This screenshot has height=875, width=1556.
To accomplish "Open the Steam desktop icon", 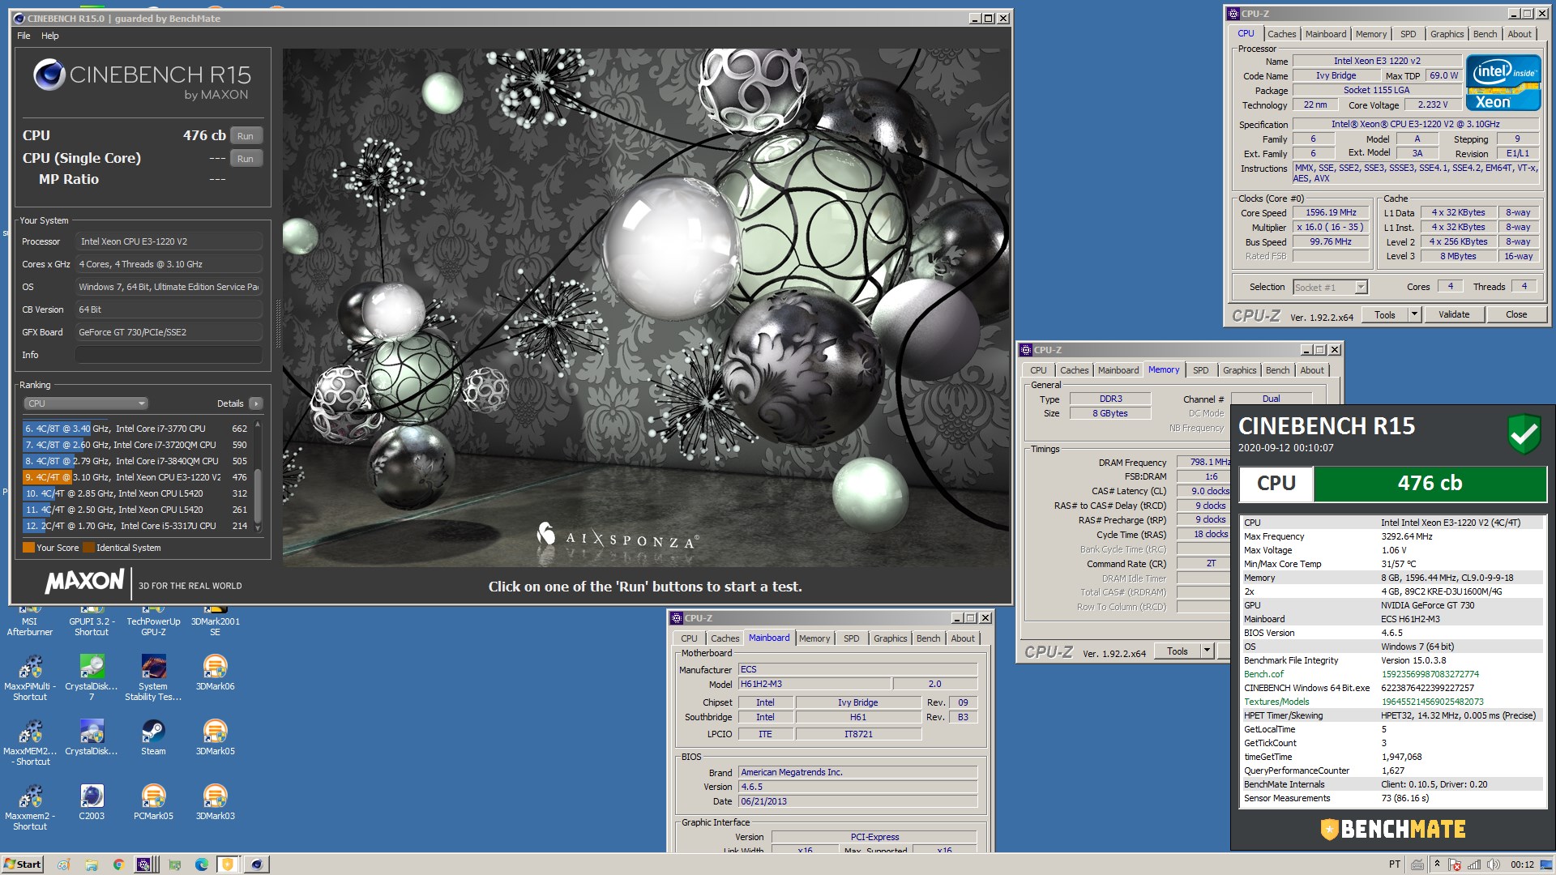I will pyautogui.click(x=153, y=737).
